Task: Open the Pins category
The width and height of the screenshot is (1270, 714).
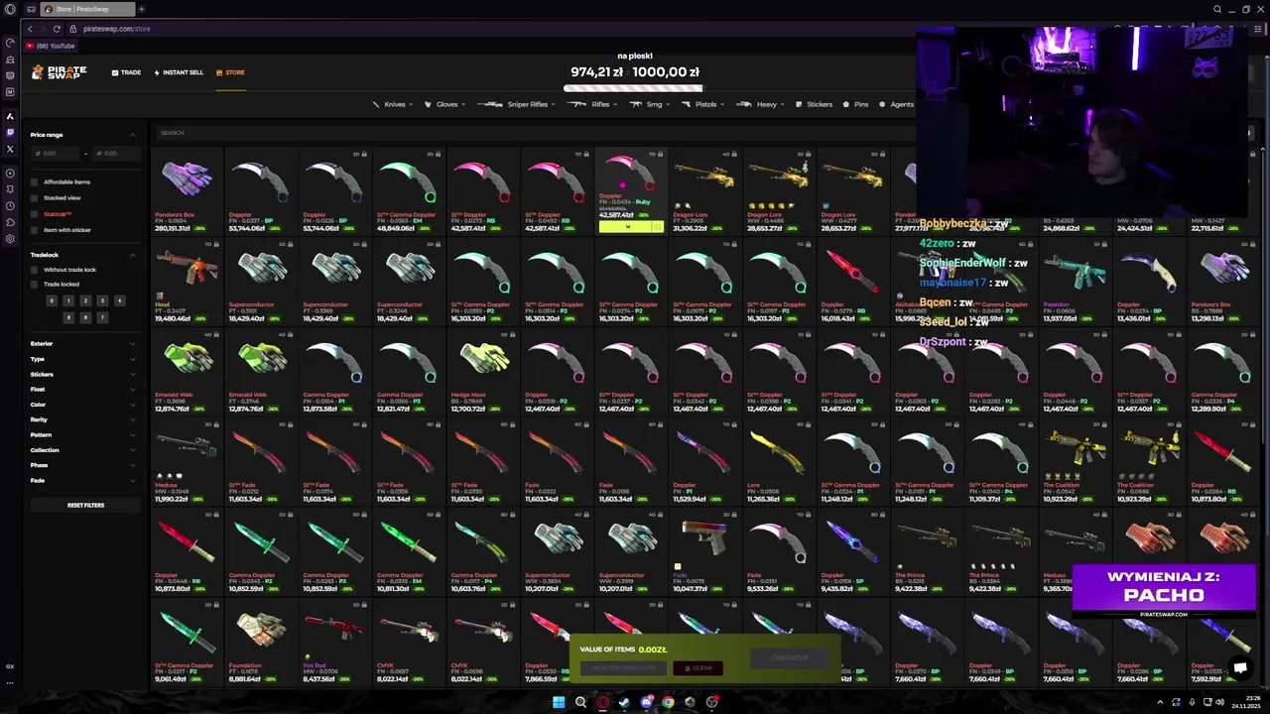Action: tap(855, 104)
